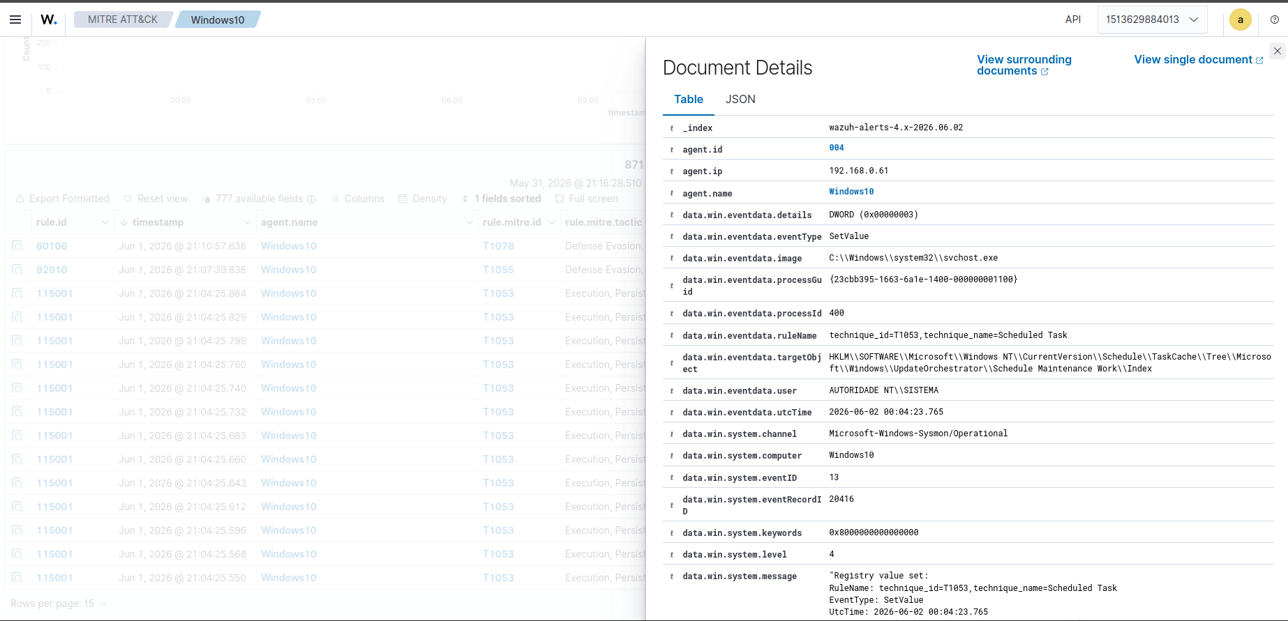This screenshot has width=1288, height=621.
Task: Inspect document in row timestamped 21:04:25.732
Action: point(17,412)
